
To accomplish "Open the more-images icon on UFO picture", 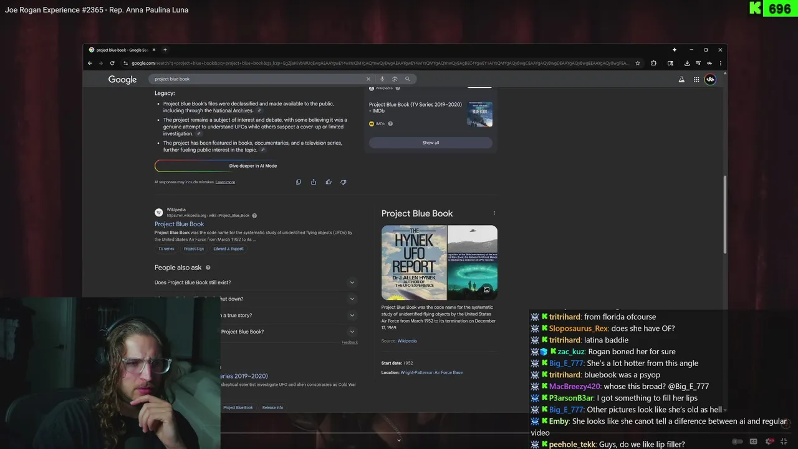I will click(x=487, y=289).
